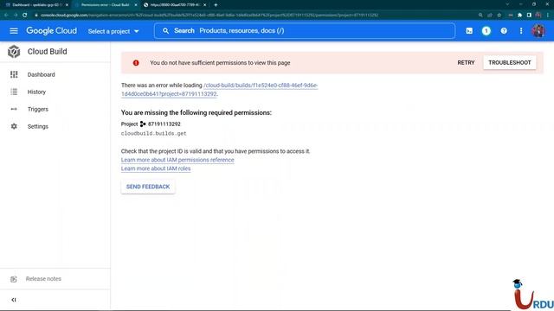
Task: Open the Google account avatar
Action: point(538,31)
